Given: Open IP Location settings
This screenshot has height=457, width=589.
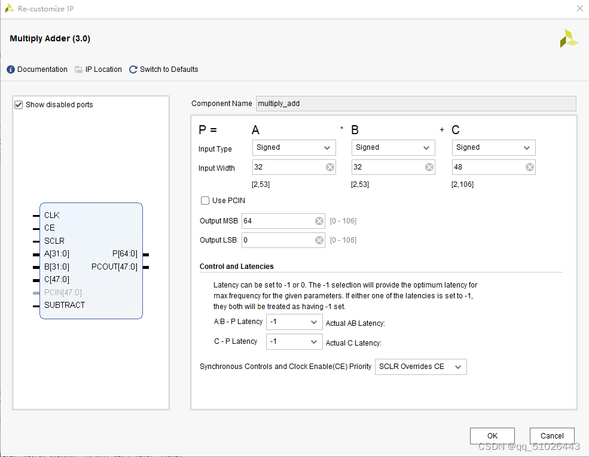Looking at the screenshot, I should point(103,69).
